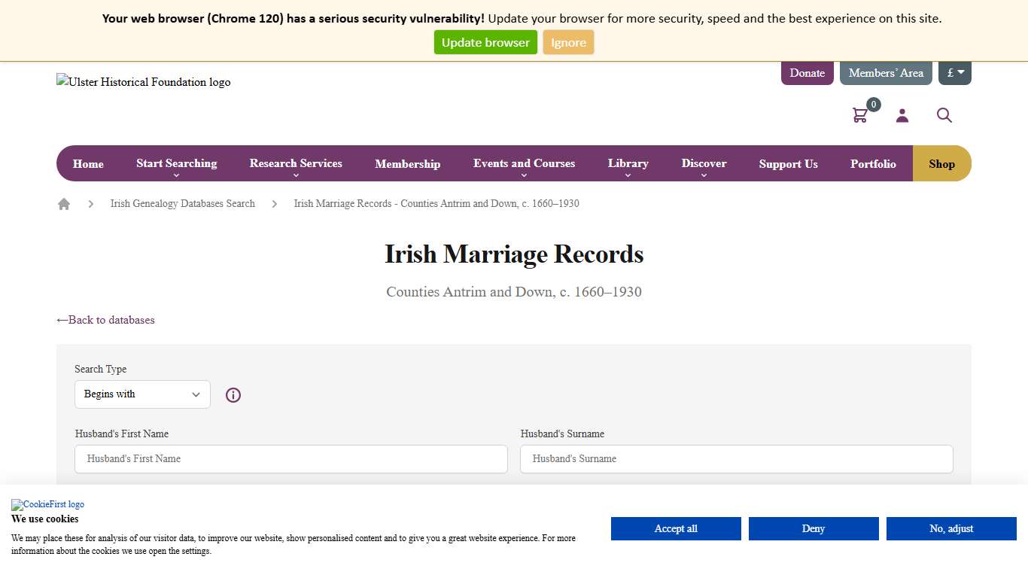Open the £ currency selector dropdown

pos(954,72)
